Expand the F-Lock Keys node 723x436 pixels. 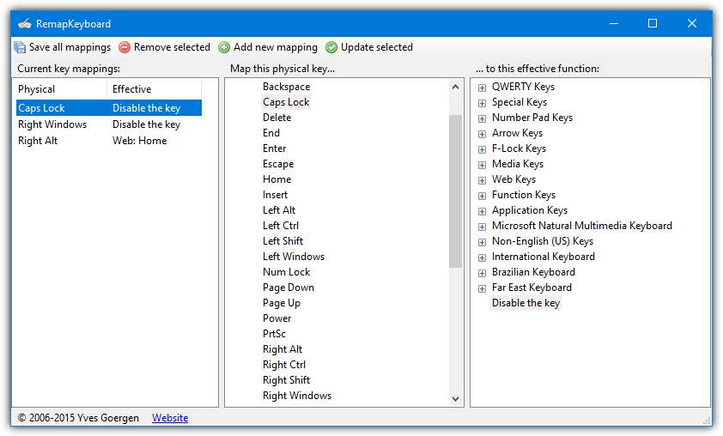[482, 149]
